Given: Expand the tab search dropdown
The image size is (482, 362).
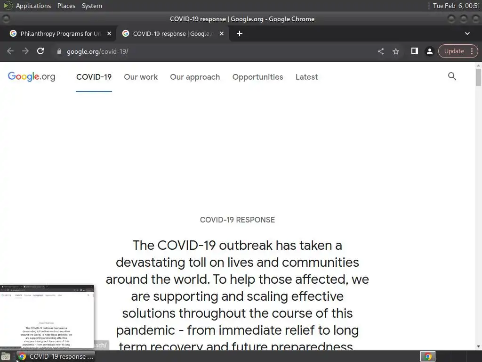Looking at the screenshot, I should (467, 33).
